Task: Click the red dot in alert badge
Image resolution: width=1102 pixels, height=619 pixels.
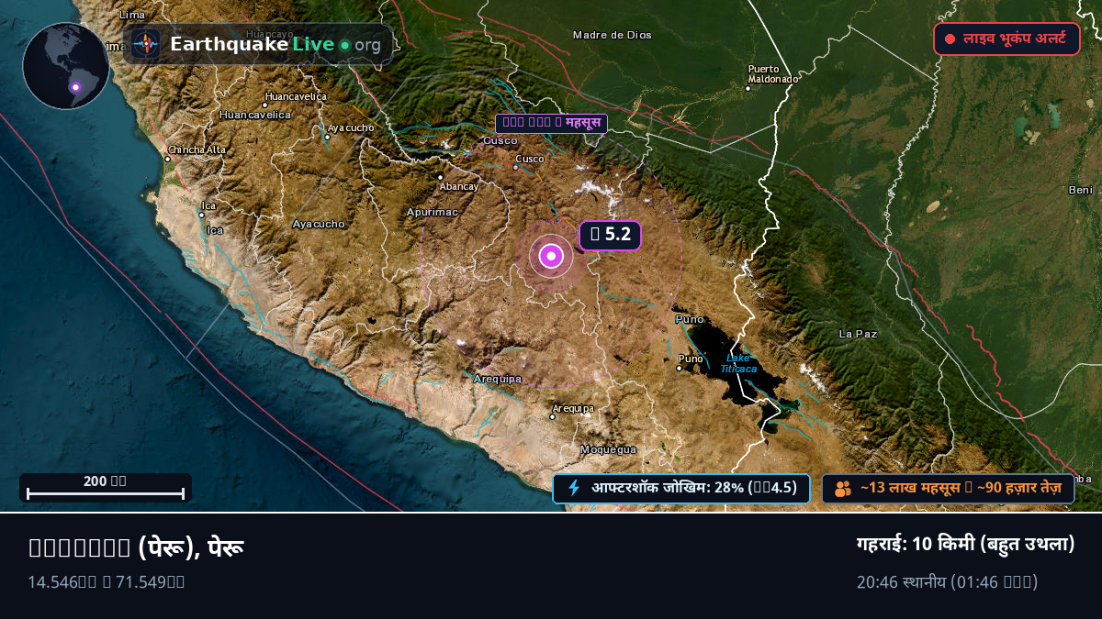Action: click(x=950, y=39)
